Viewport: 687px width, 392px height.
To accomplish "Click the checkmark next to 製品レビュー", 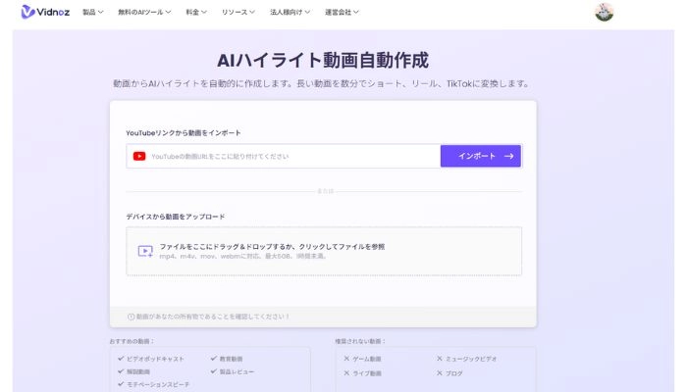I will (x=213, y=371).
